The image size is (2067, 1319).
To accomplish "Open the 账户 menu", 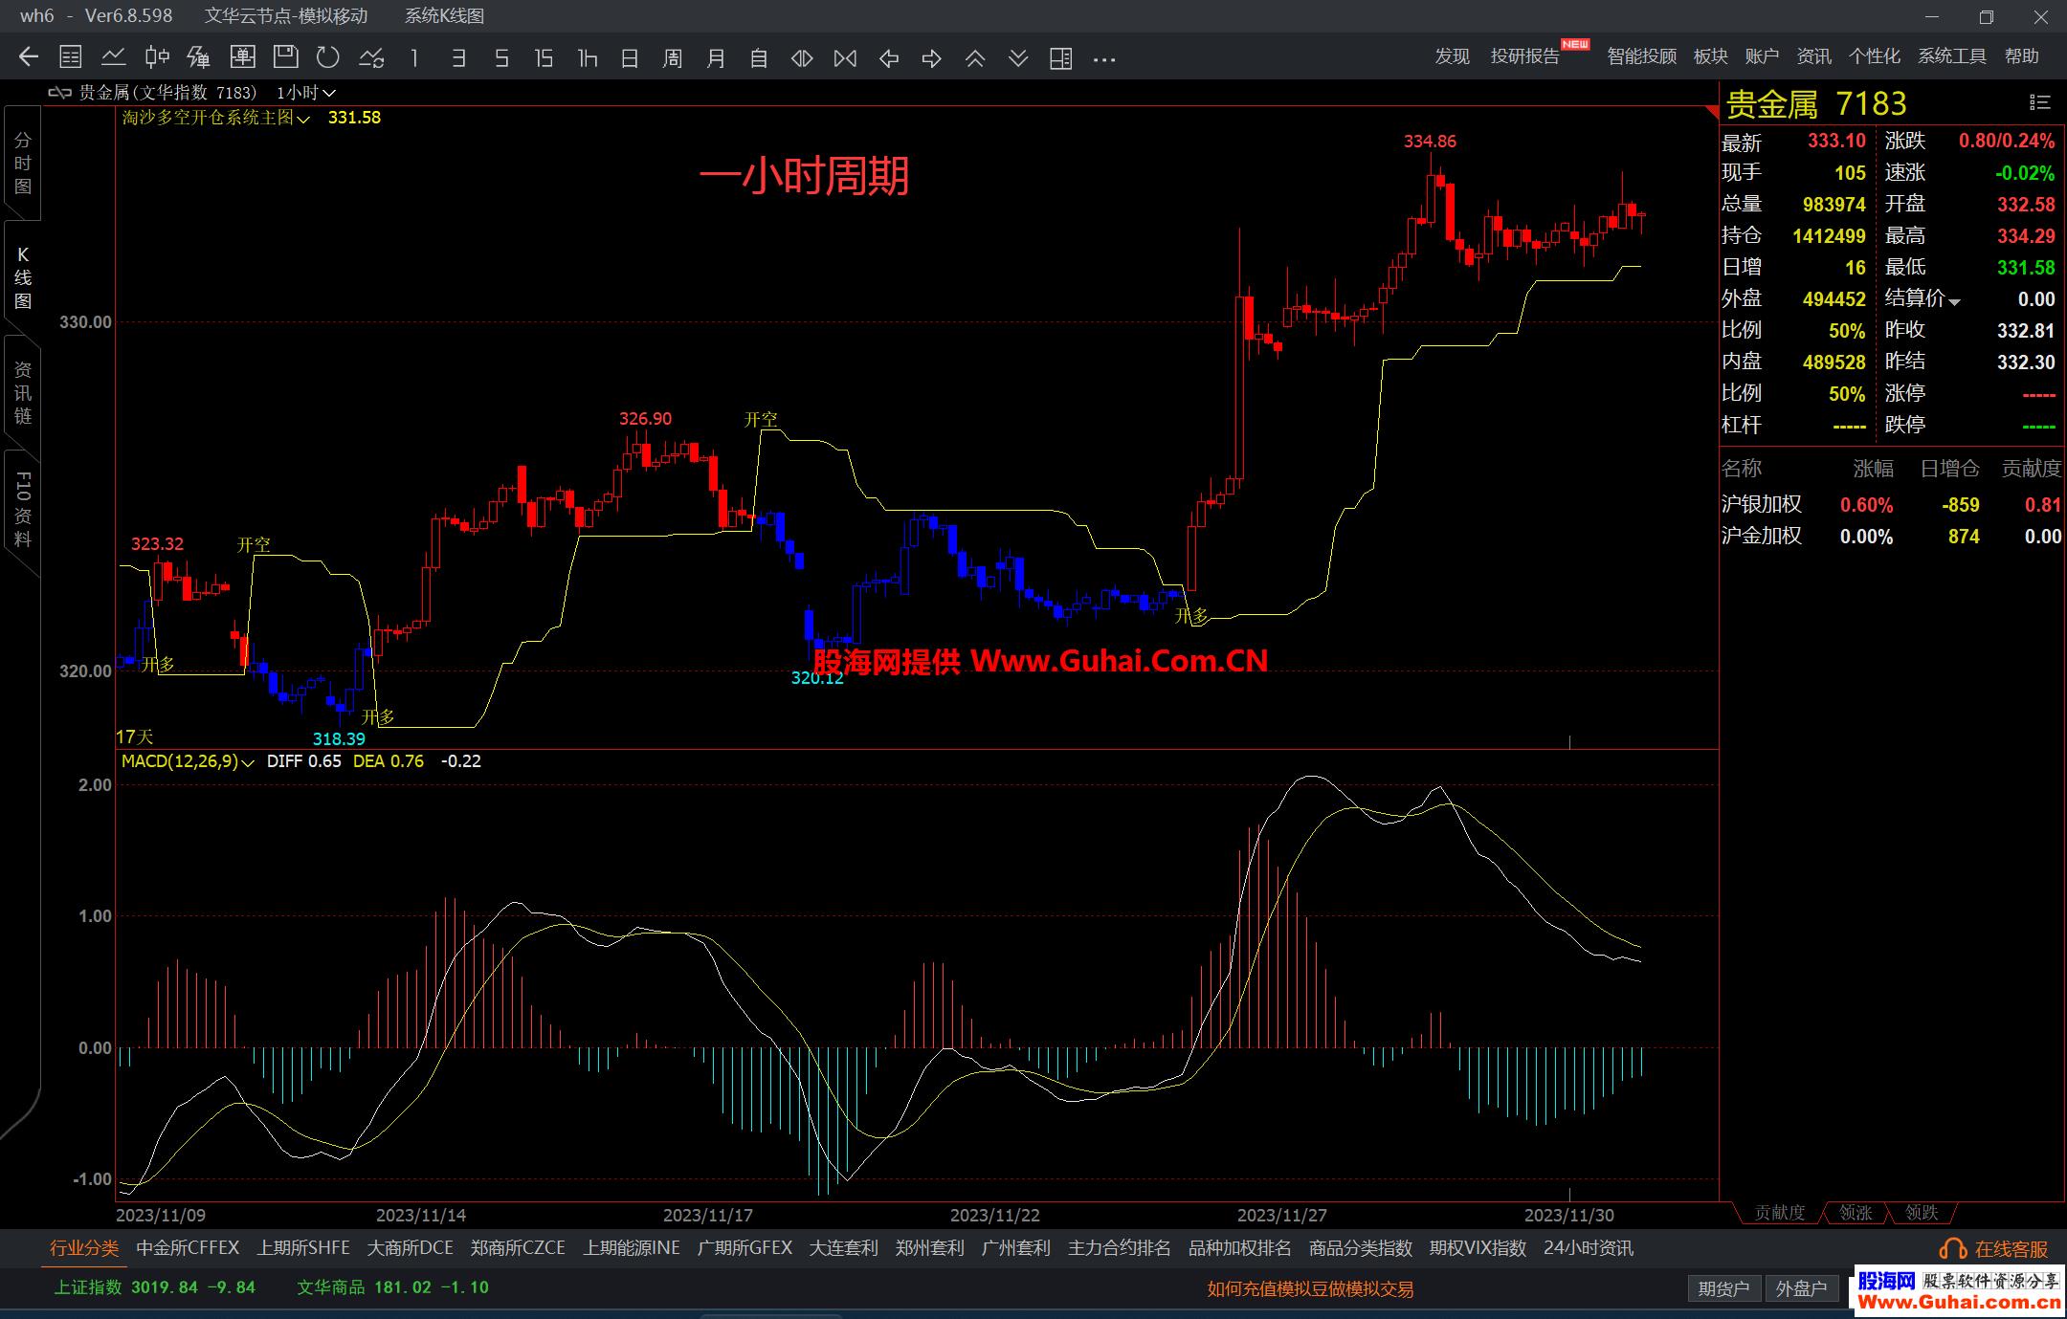I will [1761, 56].
